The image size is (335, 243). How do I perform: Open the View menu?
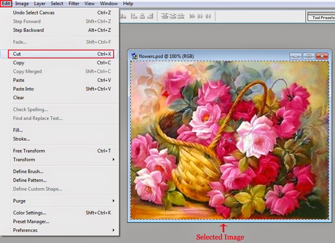click(89, 4)
